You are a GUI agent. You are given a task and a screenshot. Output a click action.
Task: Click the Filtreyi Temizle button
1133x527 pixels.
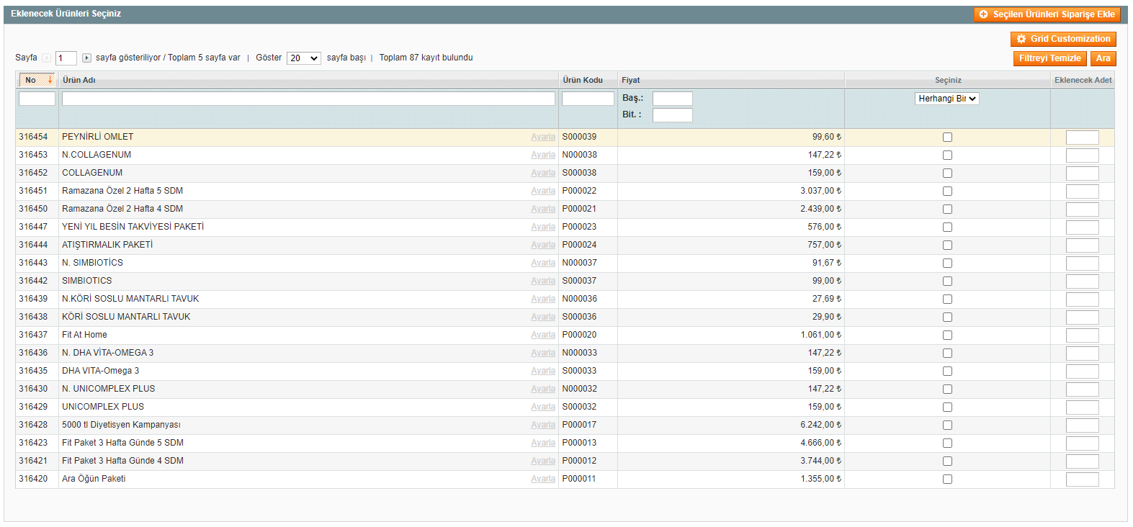[x=1049, y=58]
